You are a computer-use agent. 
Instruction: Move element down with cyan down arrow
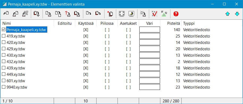[237, 14]
